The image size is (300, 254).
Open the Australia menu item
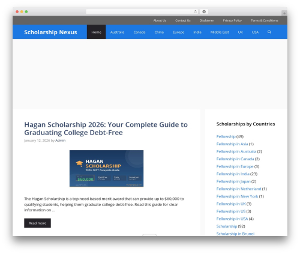(118, 32)
